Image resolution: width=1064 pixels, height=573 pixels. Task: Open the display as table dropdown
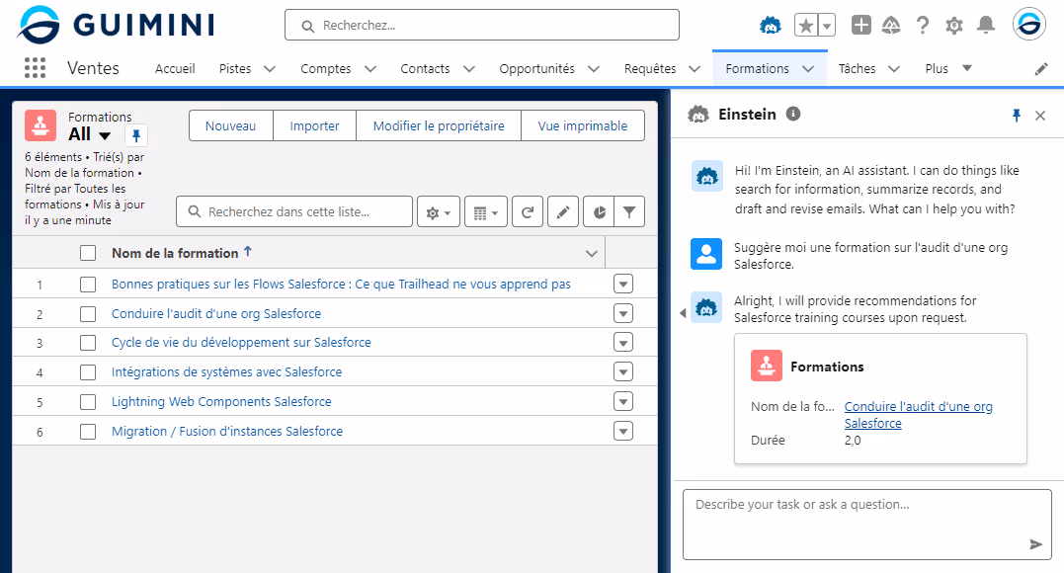[486, 211]
